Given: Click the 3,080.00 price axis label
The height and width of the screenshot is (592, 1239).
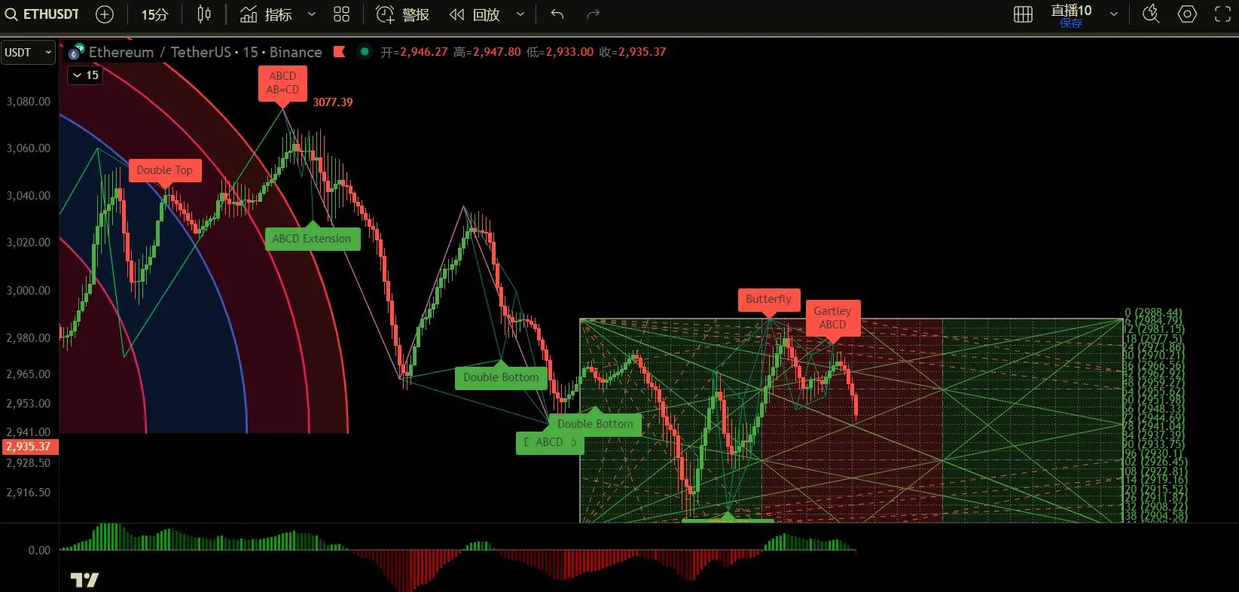Looking at the screenshot, I should (x=29, y=102).
